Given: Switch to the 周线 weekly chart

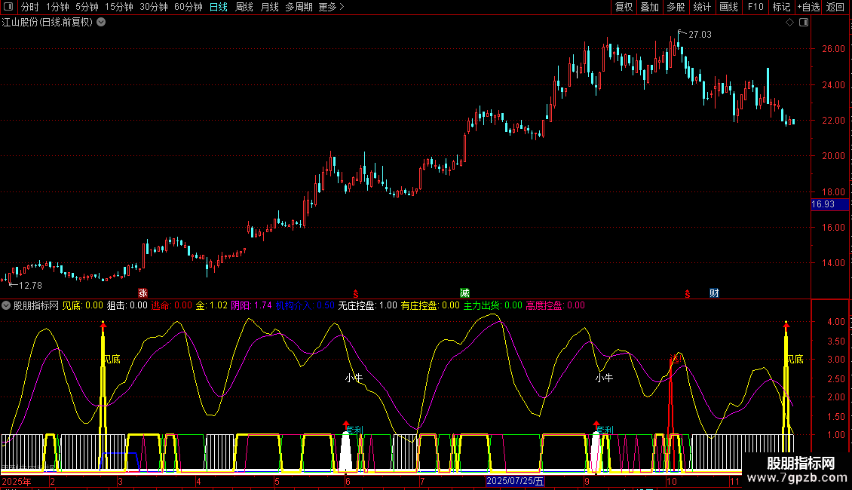Looking at the screenshot, I should tap(244, 7).
